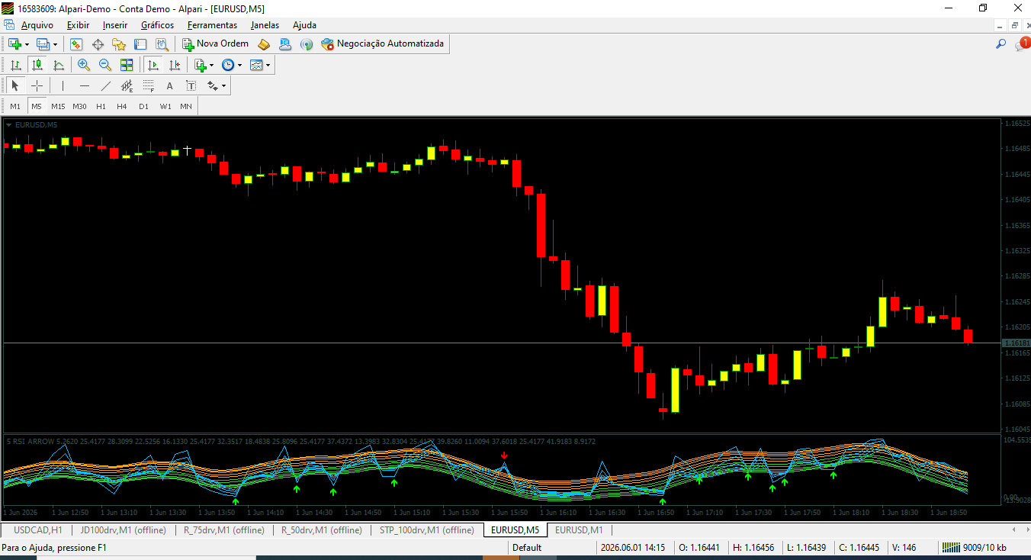Select the H4 timeframe button
Viewport: 1031px width, 560px height.
coord(122,106)
